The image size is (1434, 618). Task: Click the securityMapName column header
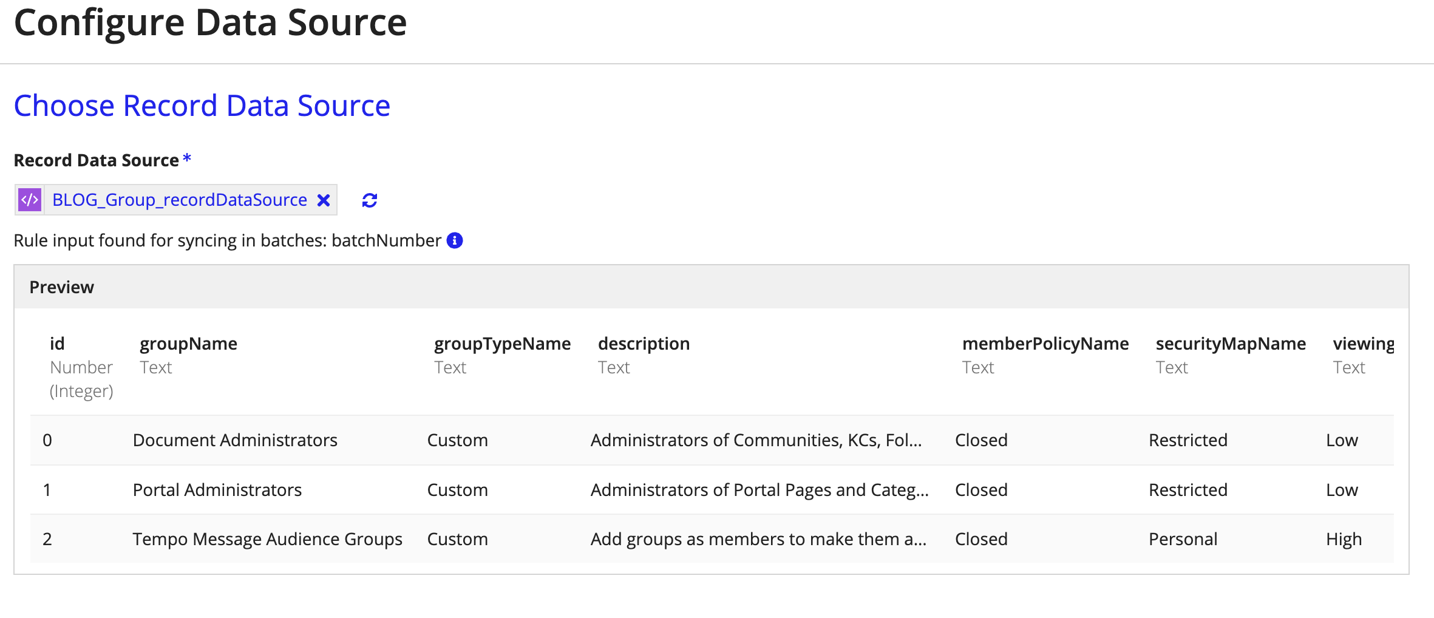pos(1230,344)
